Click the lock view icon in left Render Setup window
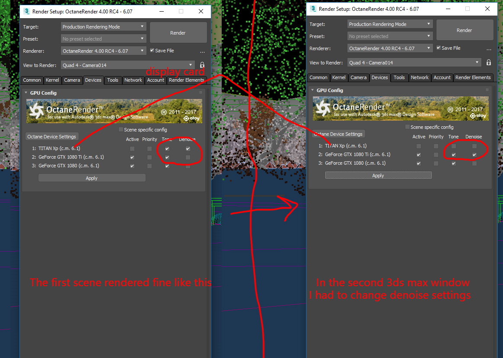 tap(202, 65)
